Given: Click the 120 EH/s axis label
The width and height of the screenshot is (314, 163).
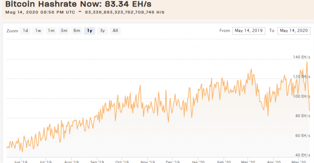Looking at the screenshot, I should pyautogui.click(x=302, y=76).
